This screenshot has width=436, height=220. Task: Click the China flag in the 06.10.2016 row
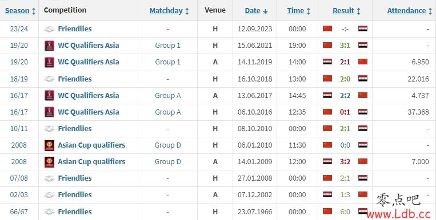click(x=327, y=112)
